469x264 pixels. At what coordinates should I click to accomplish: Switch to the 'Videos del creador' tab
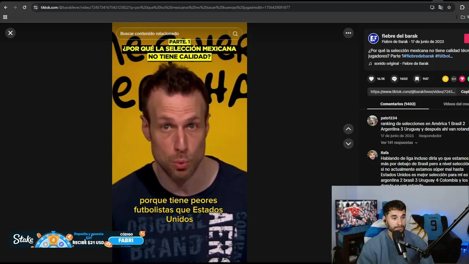point(456,104)
